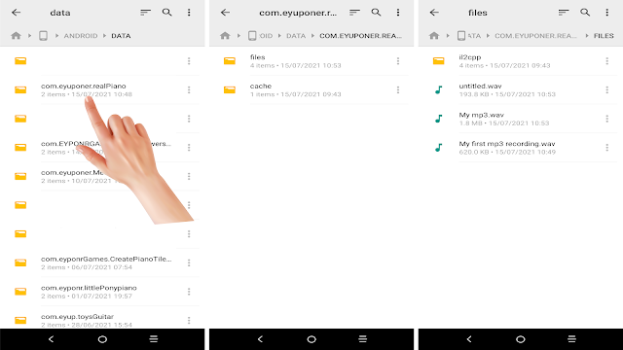Open sort options in files screen
This screenshot has height=350, width=623.
564,13
